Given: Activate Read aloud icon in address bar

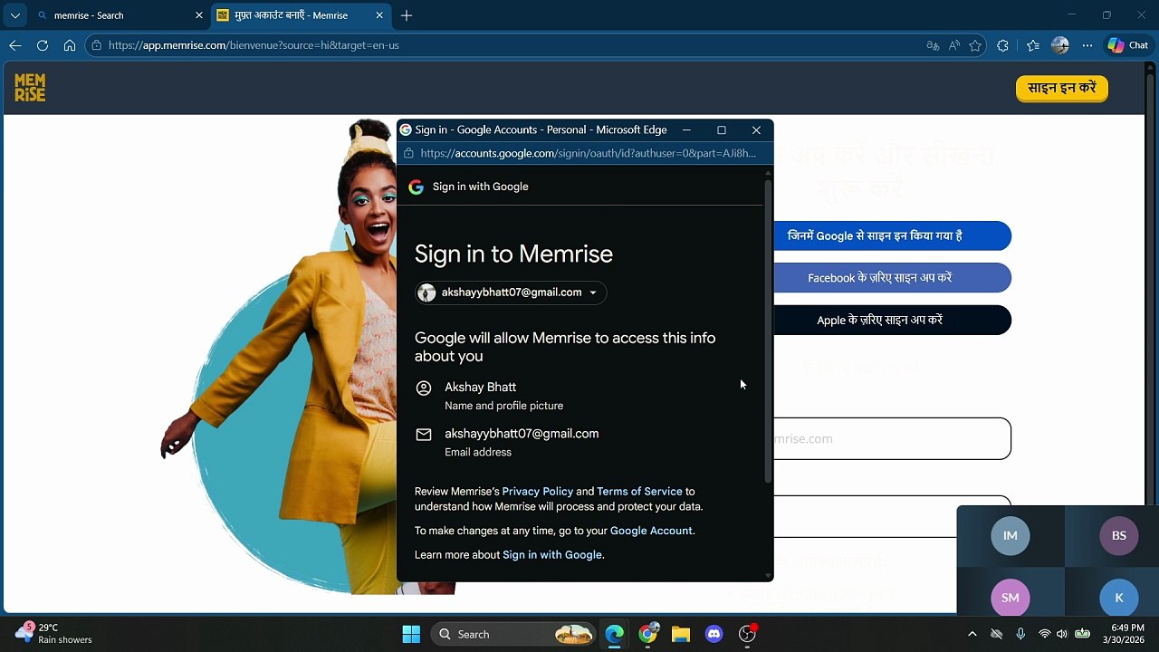Looking at the screenshot, I should pyautogui.click(x=954, y=45).
